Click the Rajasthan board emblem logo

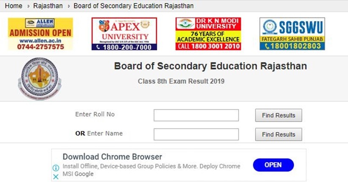click(40, 78)
